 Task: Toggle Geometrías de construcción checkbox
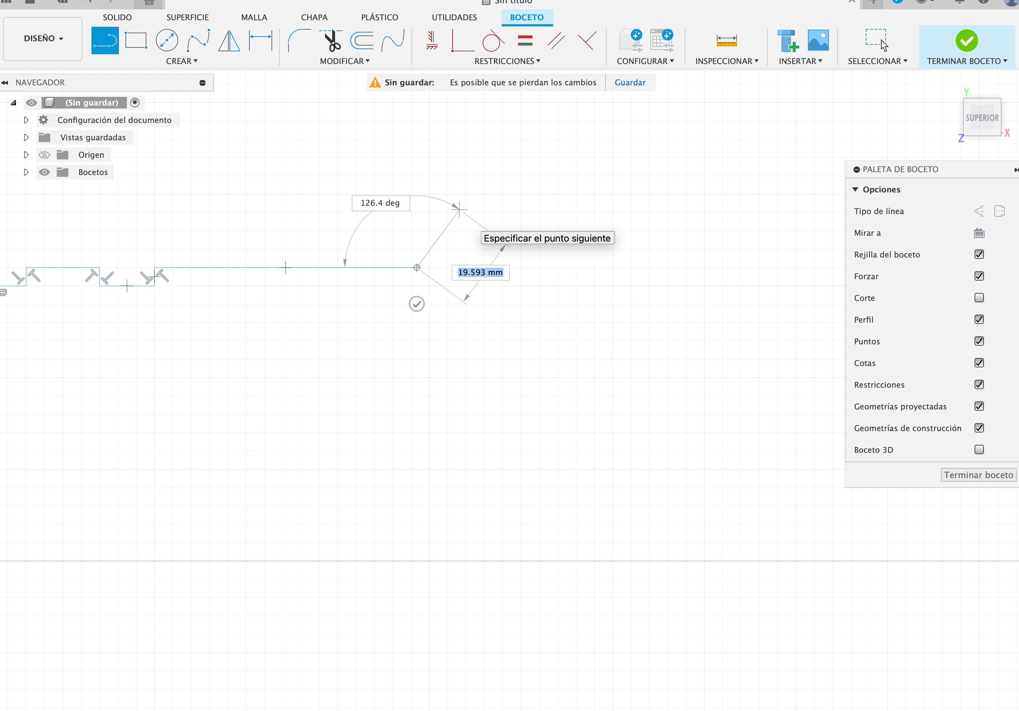click(x=979, y=428)
